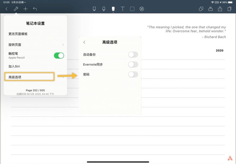The image size is (236, 164).
Task: Select the lasso selection tool
Action: [132, 9]
